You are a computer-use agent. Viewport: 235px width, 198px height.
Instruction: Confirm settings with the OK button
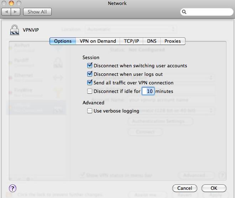point(214,188)
